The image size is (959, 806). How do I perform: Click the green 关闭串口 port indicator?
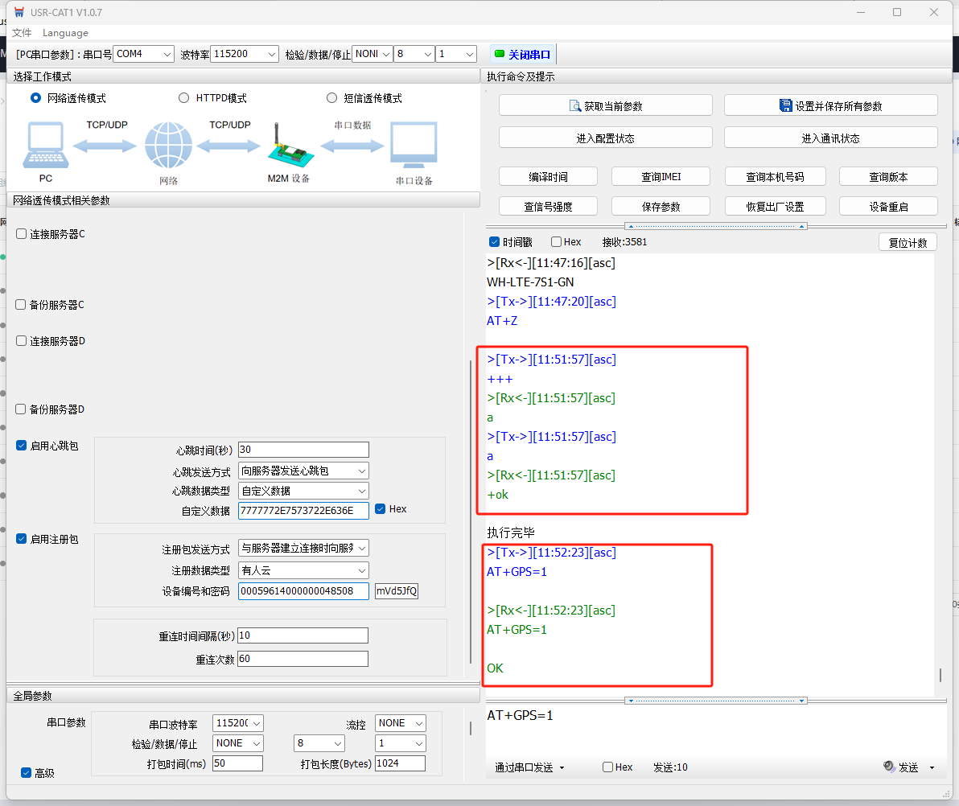click(x=500, y=55)
